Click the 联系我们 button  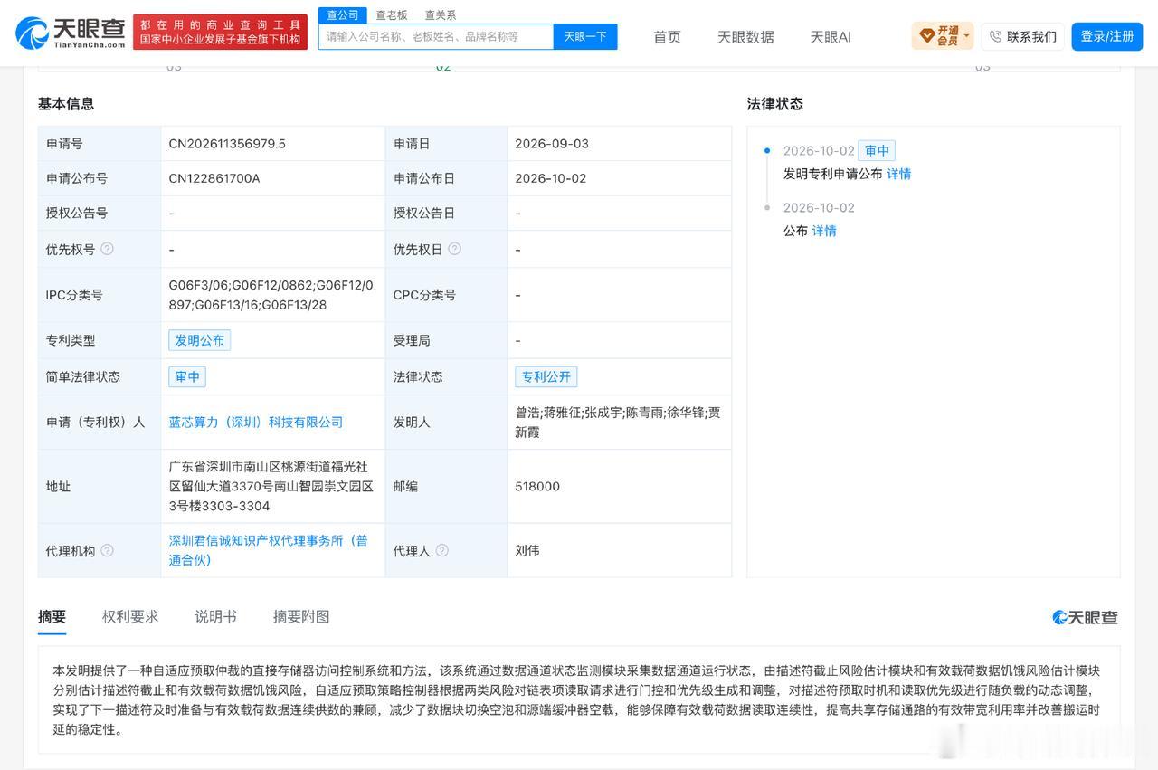(x=1022, y=36)
